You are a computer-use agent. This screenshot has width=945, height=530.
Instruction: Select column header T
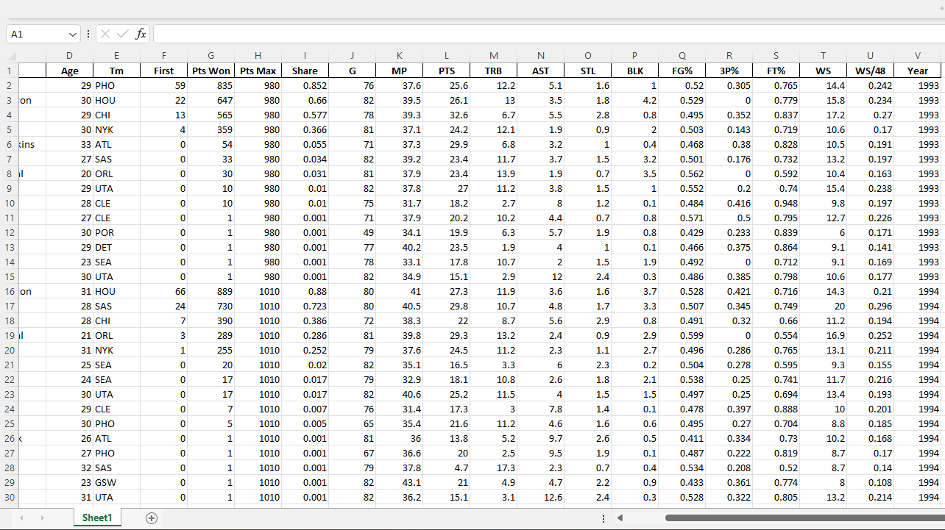[x=823, y=56]
